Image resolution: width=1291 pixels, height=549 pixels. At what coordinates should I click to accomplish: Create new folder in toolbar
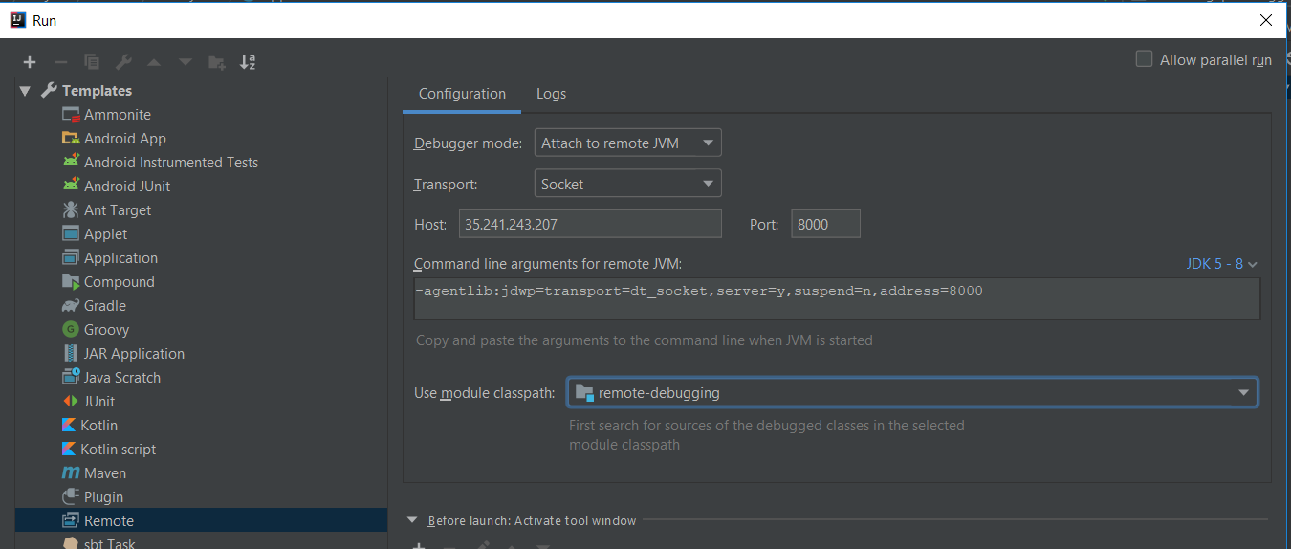coord(217,62)
